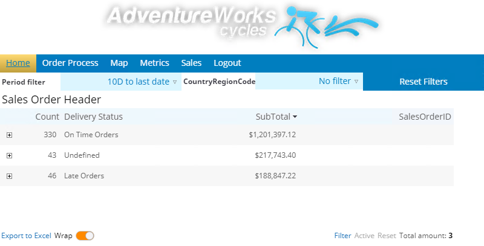The width and height of the screenshot is (484, 246).
Task: Click the AdventureWorks Cycles logo
Action: click(x=242, y=26)
